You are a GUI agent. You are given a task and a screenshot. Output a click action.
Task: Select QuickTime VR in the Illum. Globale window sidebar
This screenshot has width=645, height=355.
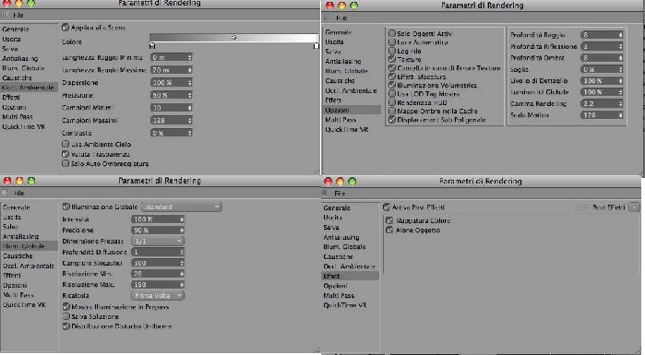[x=24, y=305]
